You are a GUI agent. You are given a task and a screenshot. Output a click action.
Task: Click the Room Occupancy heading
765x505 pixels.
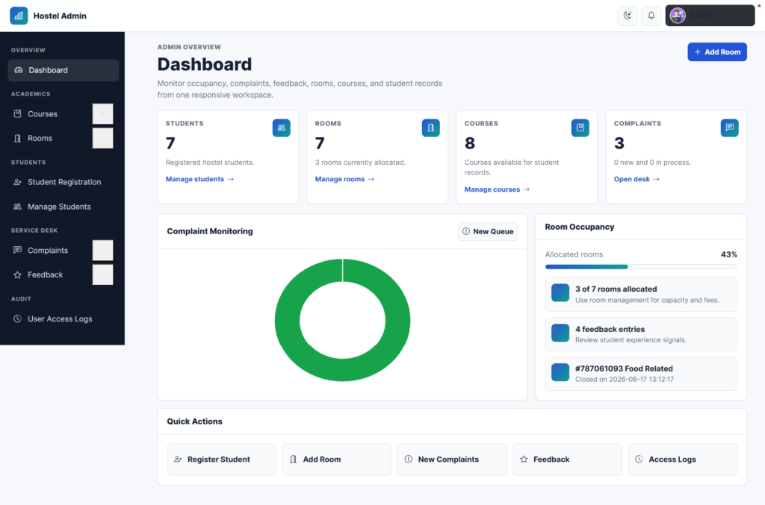pos(580,227)
